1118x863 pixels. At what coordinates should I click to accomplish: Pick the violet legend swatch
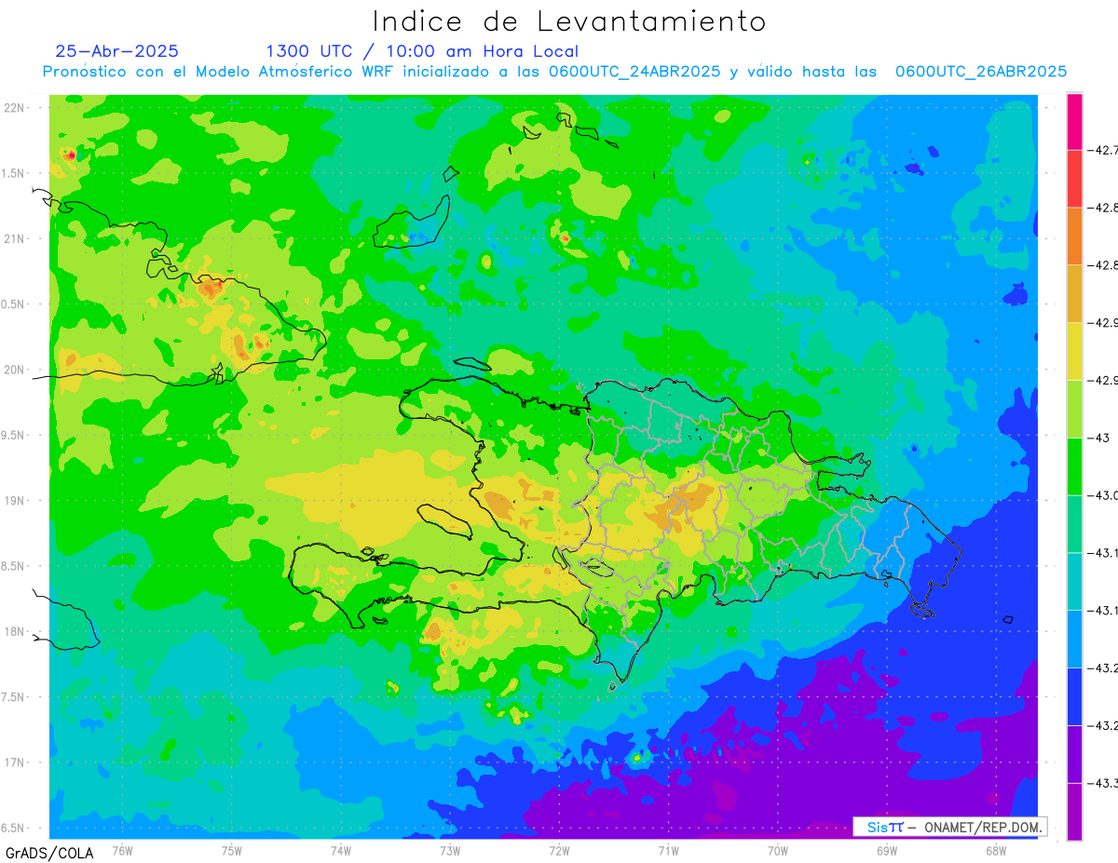coord(1074,755)
